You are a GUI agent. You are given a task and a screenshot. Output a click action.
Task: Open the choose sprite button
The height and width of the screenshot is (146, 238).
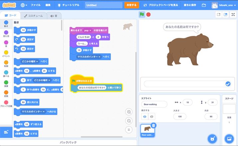point(212,138)
